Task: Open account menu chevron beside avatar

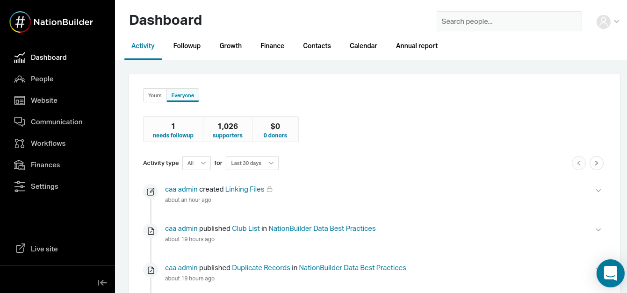Action: (617, 21)
